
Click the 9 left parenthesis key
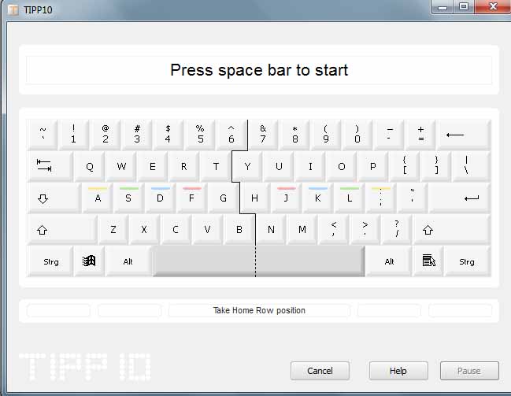[326, 135]
